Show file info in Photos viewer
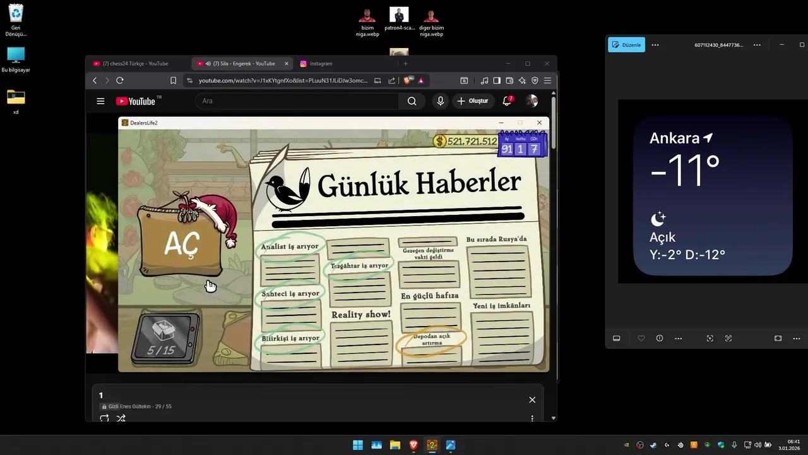The height and width of the screenshot is (455, 808). (660, 339)
